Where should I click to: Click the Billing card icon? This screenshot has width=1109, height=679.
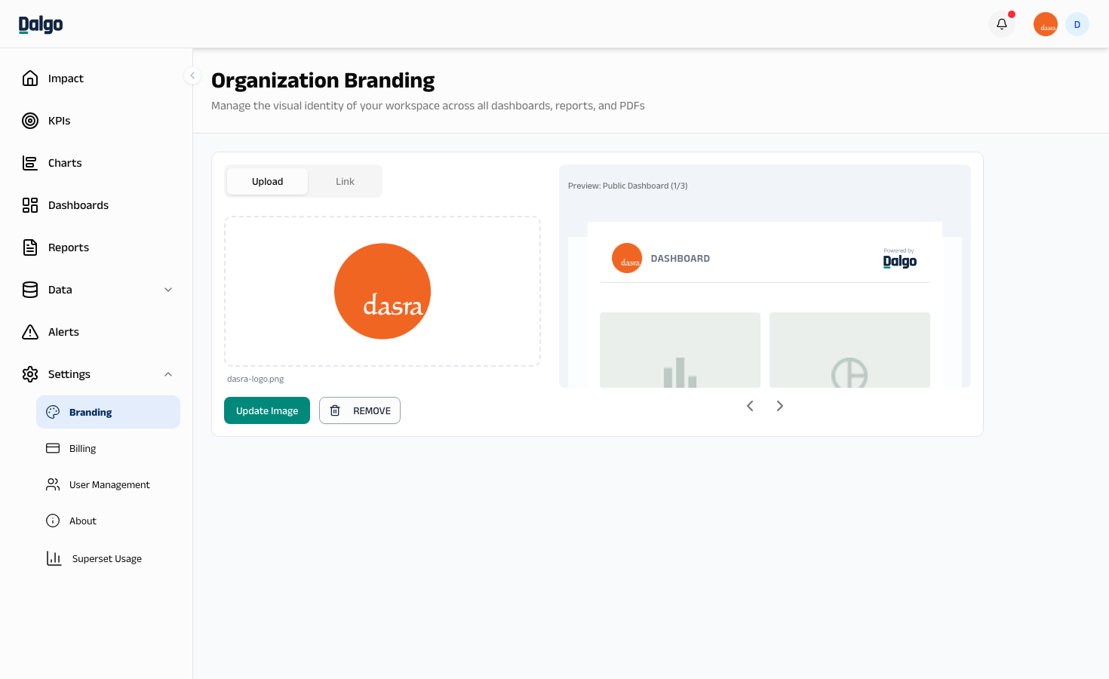pos(53,448)
